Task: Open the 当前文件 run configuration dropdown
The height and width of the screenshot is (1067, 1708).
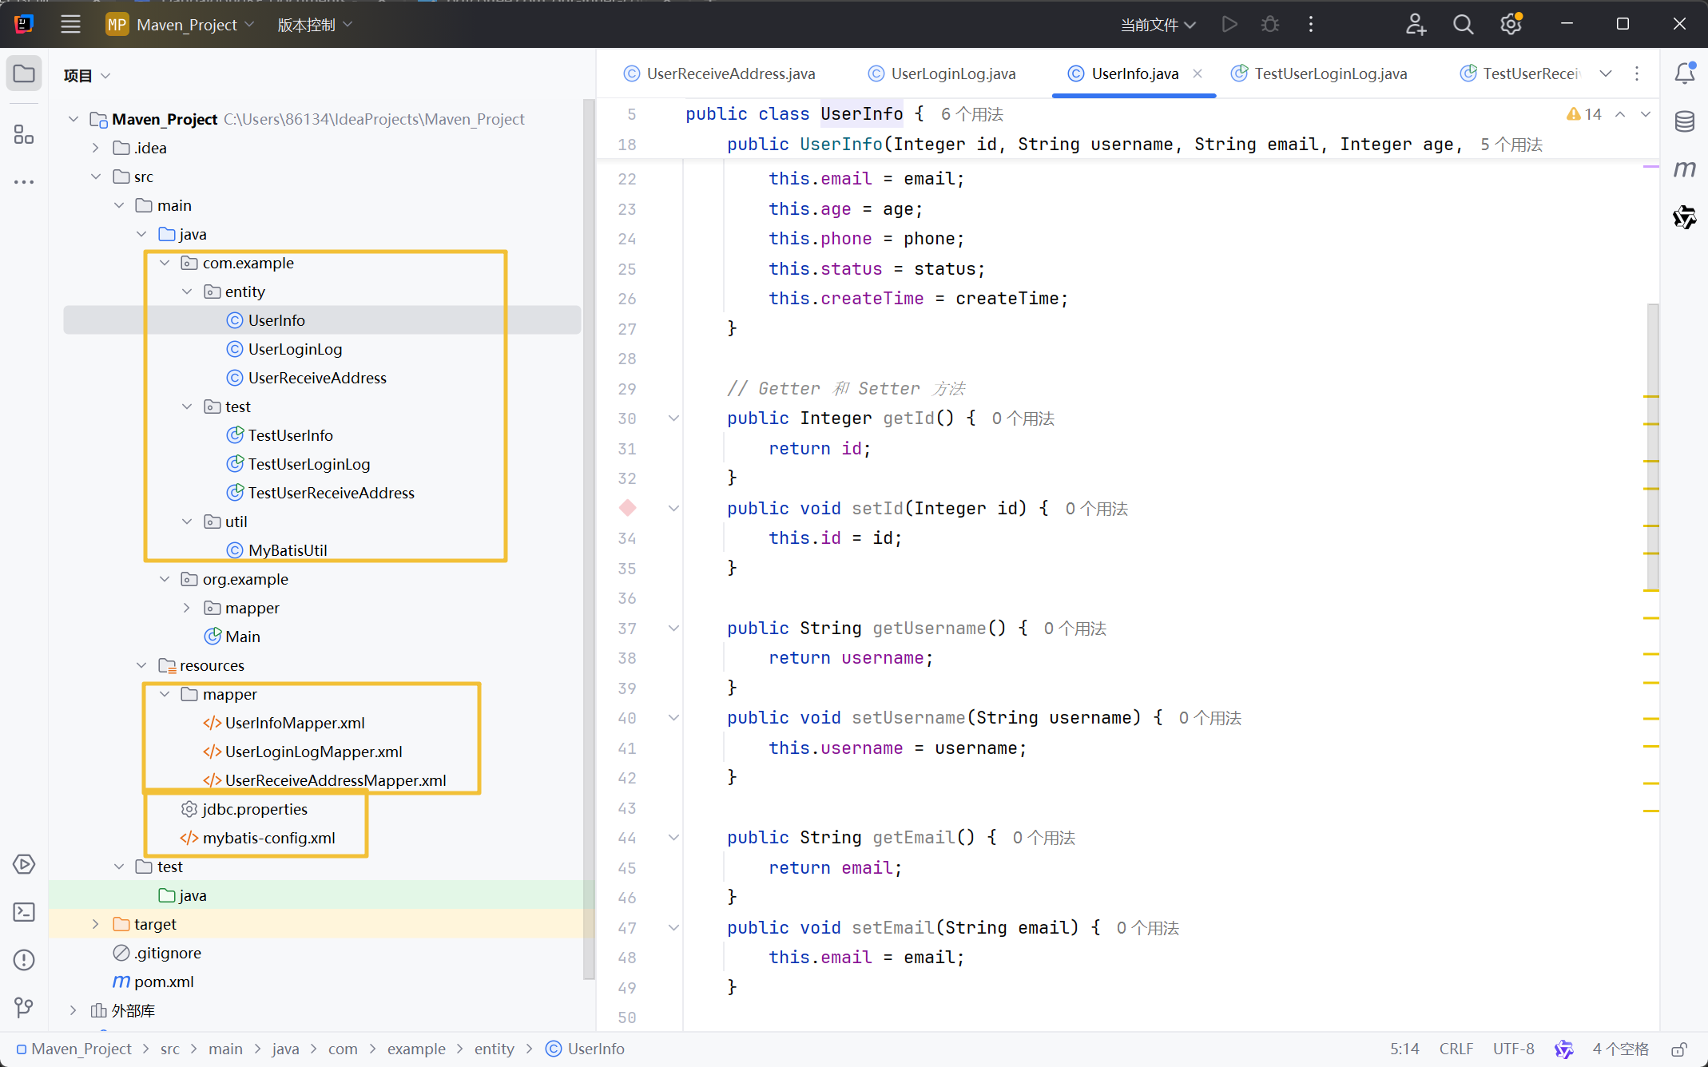Action: pos(1158,25)
